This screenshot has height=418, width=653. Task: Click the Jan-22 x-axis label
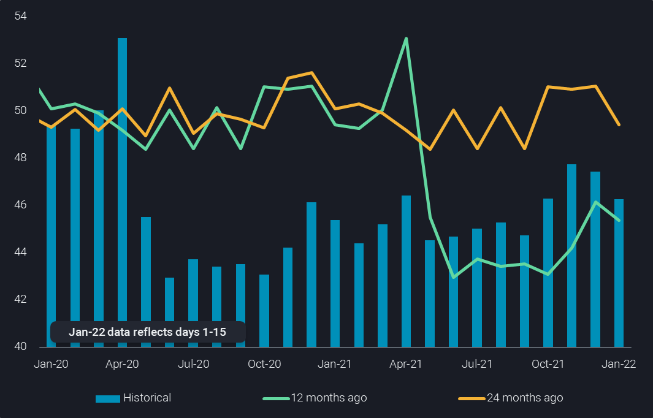click(x=619, y=364)
